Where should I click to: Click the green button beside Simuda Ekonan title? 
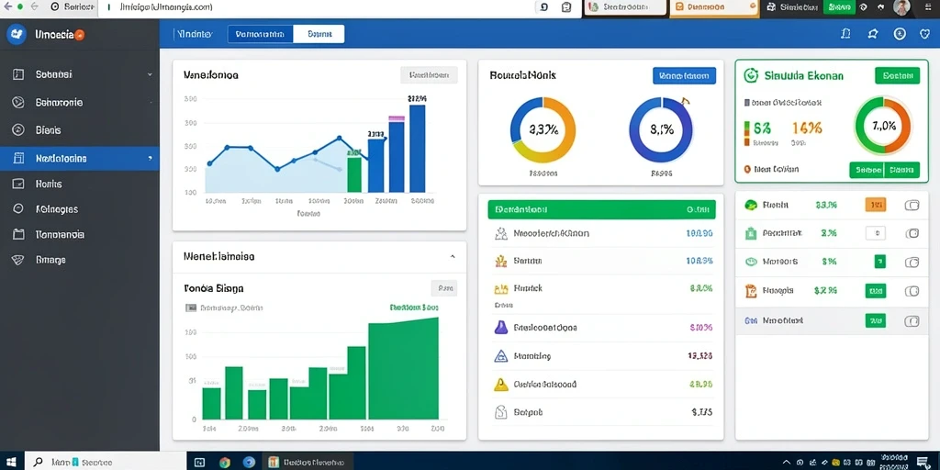click(898, 75)
